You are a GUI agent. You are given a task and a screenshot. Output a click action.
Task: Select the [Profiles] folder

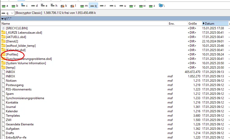[12, 54]
